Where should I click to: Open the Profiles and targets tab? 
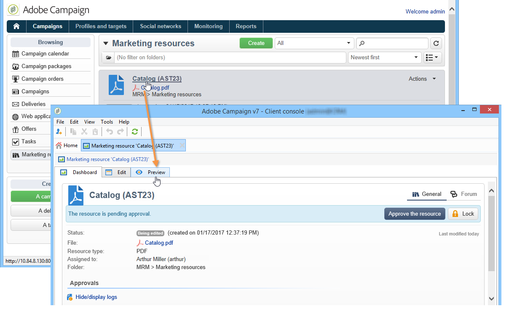[x=101, y=26]
